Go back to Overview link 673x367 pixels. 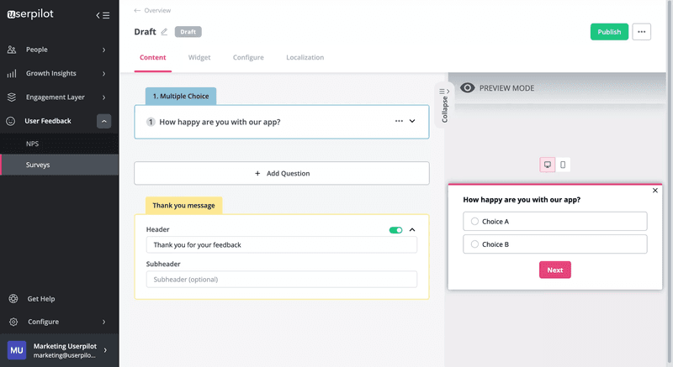click(157, 10)
